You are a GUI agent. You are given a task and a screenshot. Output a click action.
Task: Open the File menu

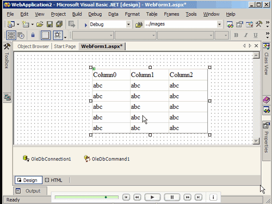pyautogui.click(x=10, y=14)
